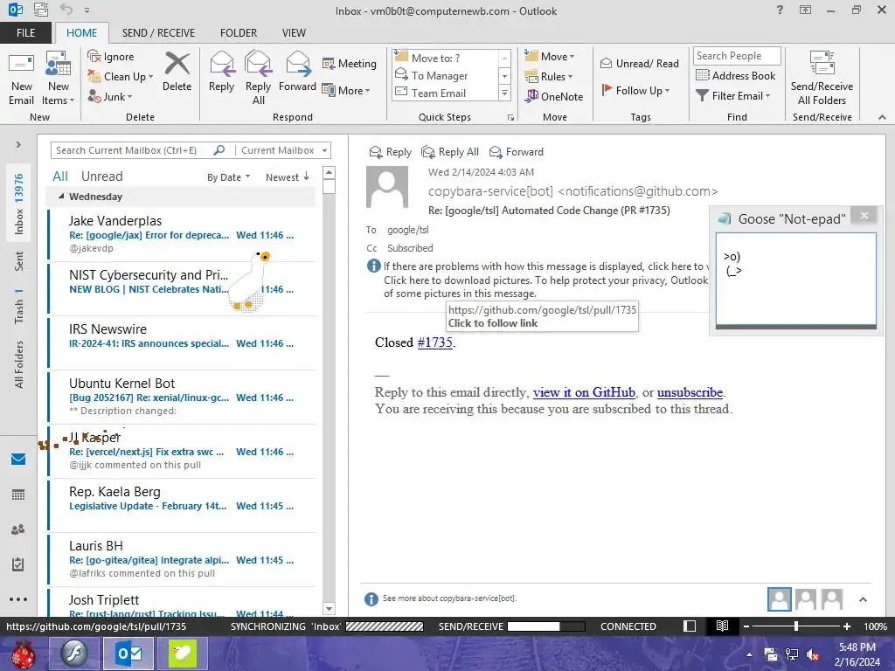Image resolution: width=895 pixels, height=671 pixels.
Task: Click the New Email icon
Action: (21, 64)
